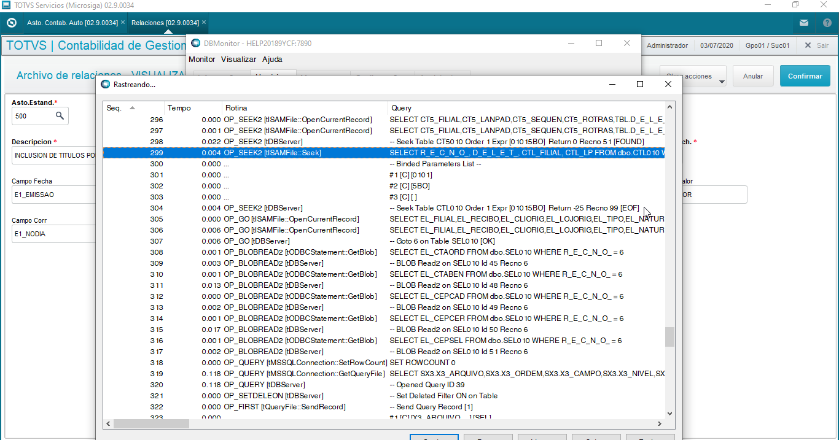Select row 321 Set Deleted Filter ON
Viewport: 839px width, 440px height.
pos(384,396)
